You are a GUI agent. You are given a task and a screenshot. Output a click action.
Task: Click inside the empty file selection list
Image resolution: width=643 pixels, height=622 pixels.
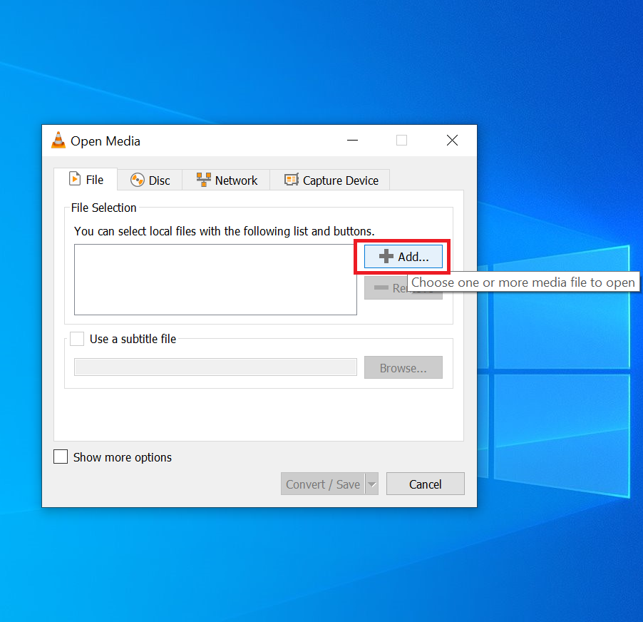[214, 280]
